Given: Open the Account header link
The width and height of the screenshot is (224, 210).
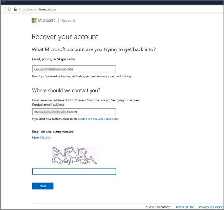Looking at the screenshot, I should click(x=68, y=21).
